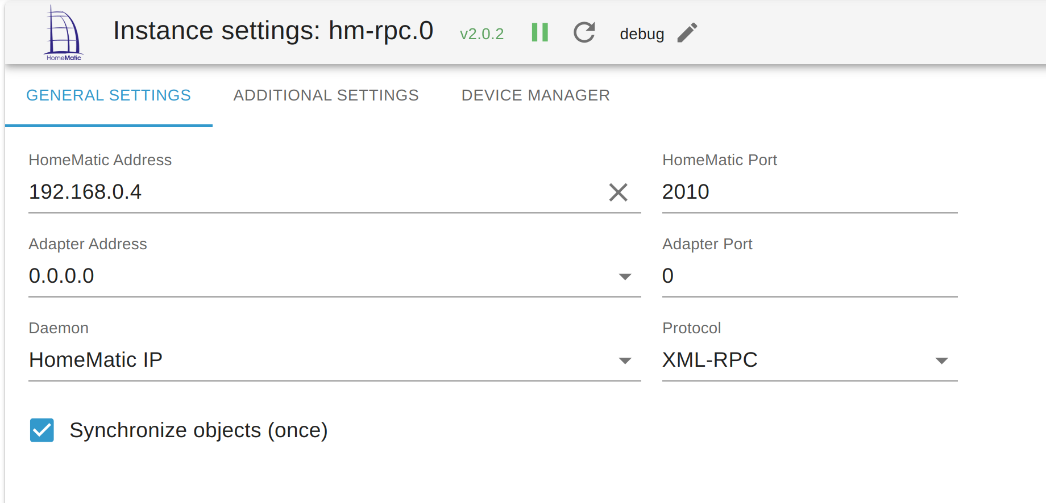Clear the HomeMatic Address field
Screen dimensions: 1046x503
click(618, 192)
